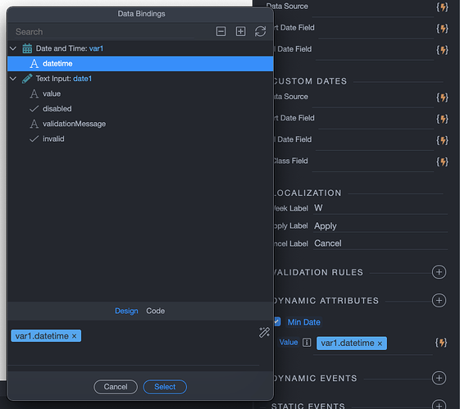Add a new Static Event
The width and height of the screenshot is (460, 409).
[439, 405]
